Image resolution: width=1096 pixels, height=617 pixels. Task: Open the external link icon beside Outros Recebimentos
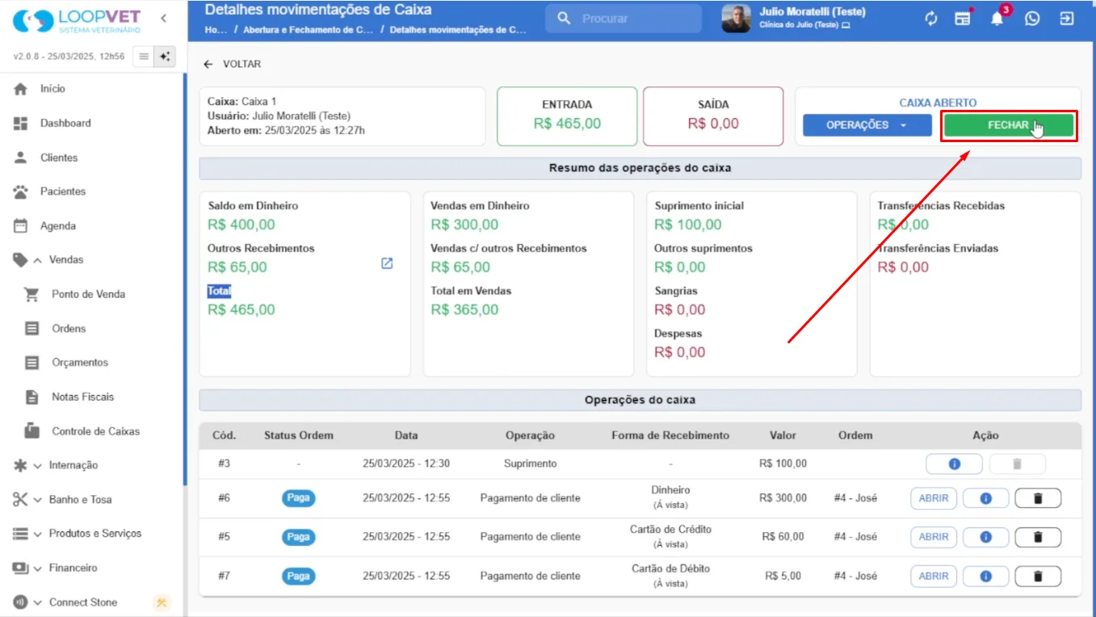click(x=387, y=263)
